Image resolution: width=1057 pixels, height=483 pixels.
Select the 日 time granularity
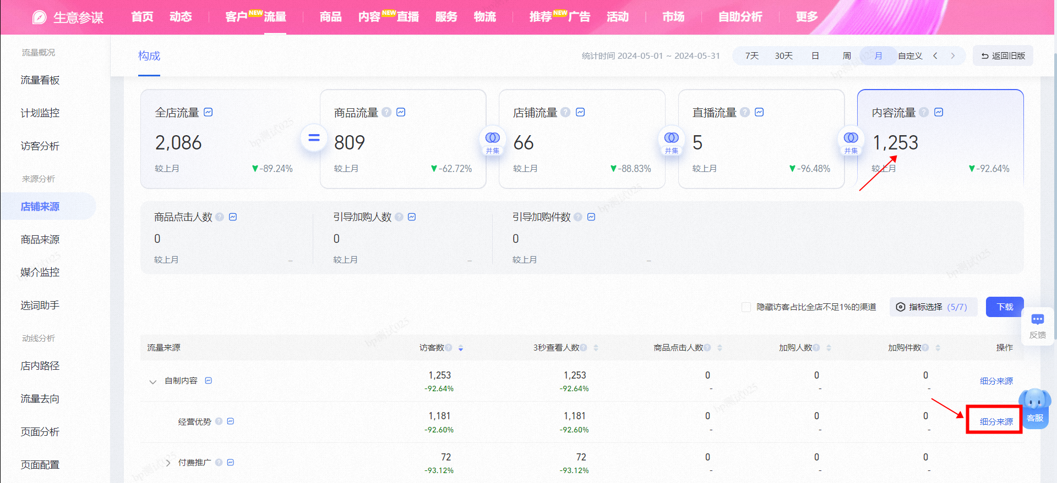[x=815, y=56]
